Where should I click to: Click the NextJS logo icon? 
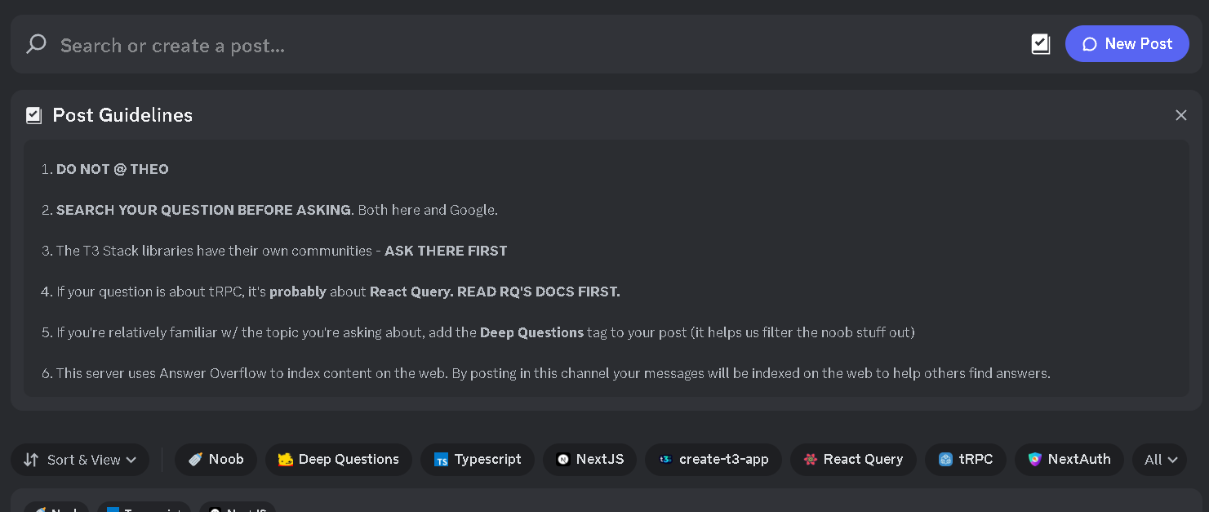tap(562, 460)
